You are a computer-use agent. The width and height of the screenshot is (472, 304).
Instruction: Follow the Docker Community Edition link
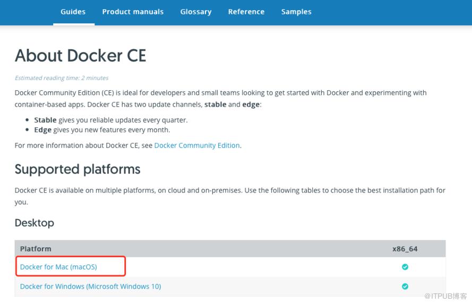click(197, 145)
